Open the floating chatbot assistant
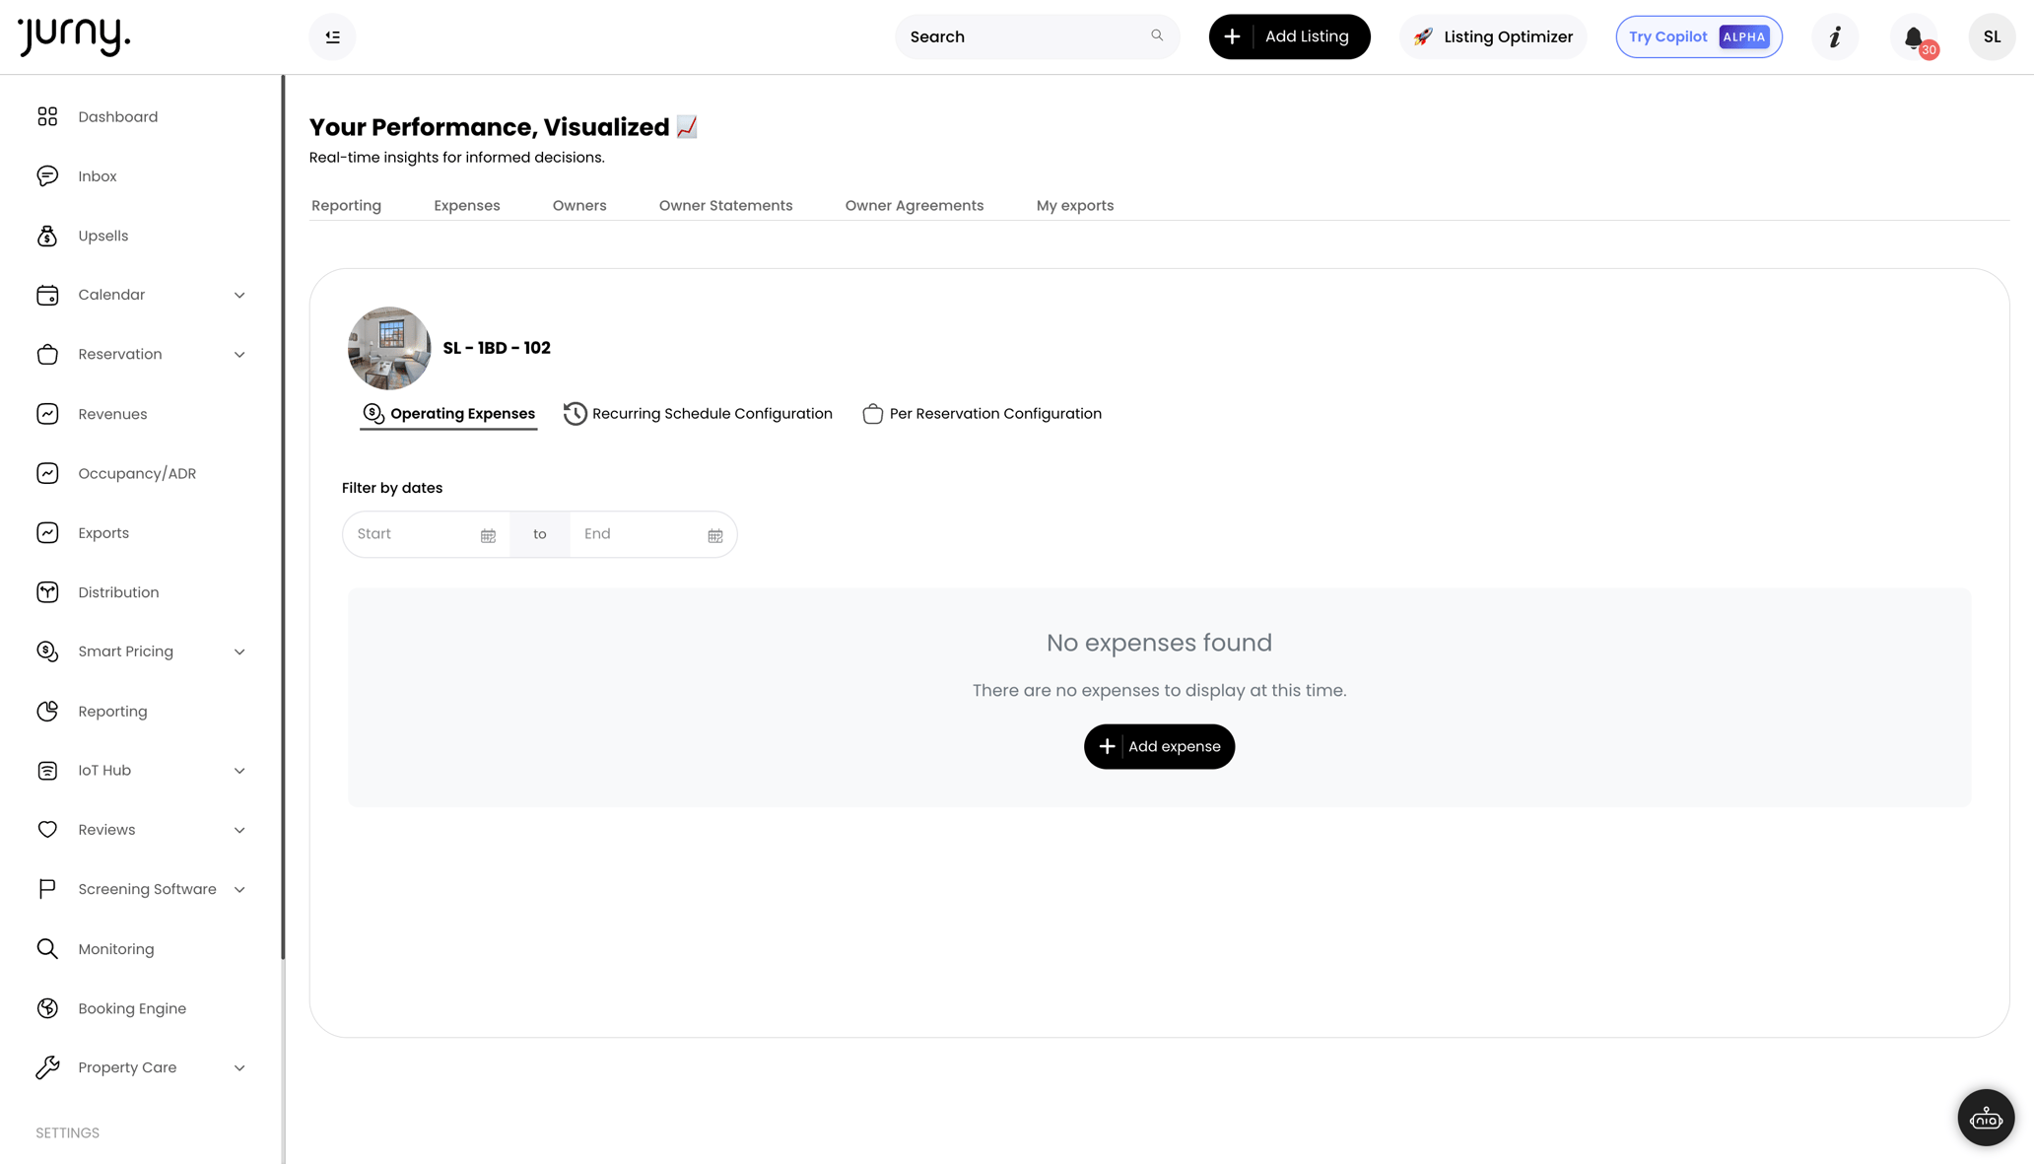This screenshot has height=1164, width=2034. (1986, 1118)
